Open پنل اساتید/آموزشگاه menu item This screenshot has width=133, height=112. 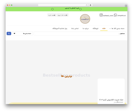[x=60, y=29]
